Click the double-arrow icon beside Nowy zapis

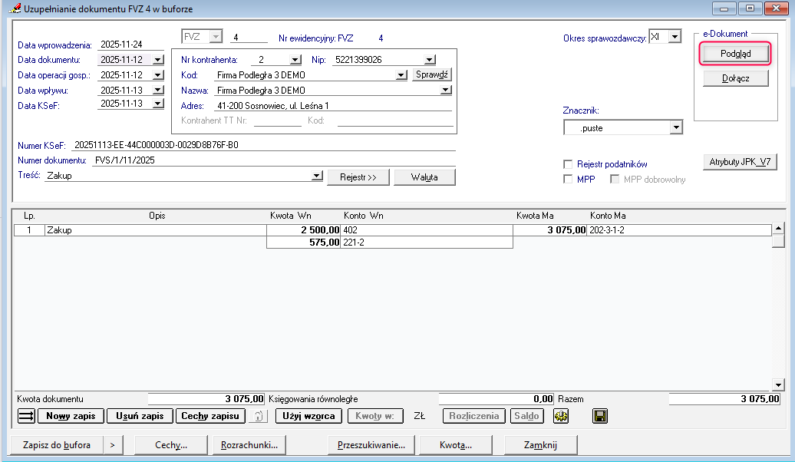click(x=26, y=416)
